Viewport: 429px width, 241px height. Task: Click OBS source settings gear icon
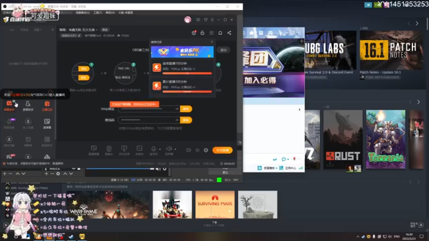(x=58, y=174)
